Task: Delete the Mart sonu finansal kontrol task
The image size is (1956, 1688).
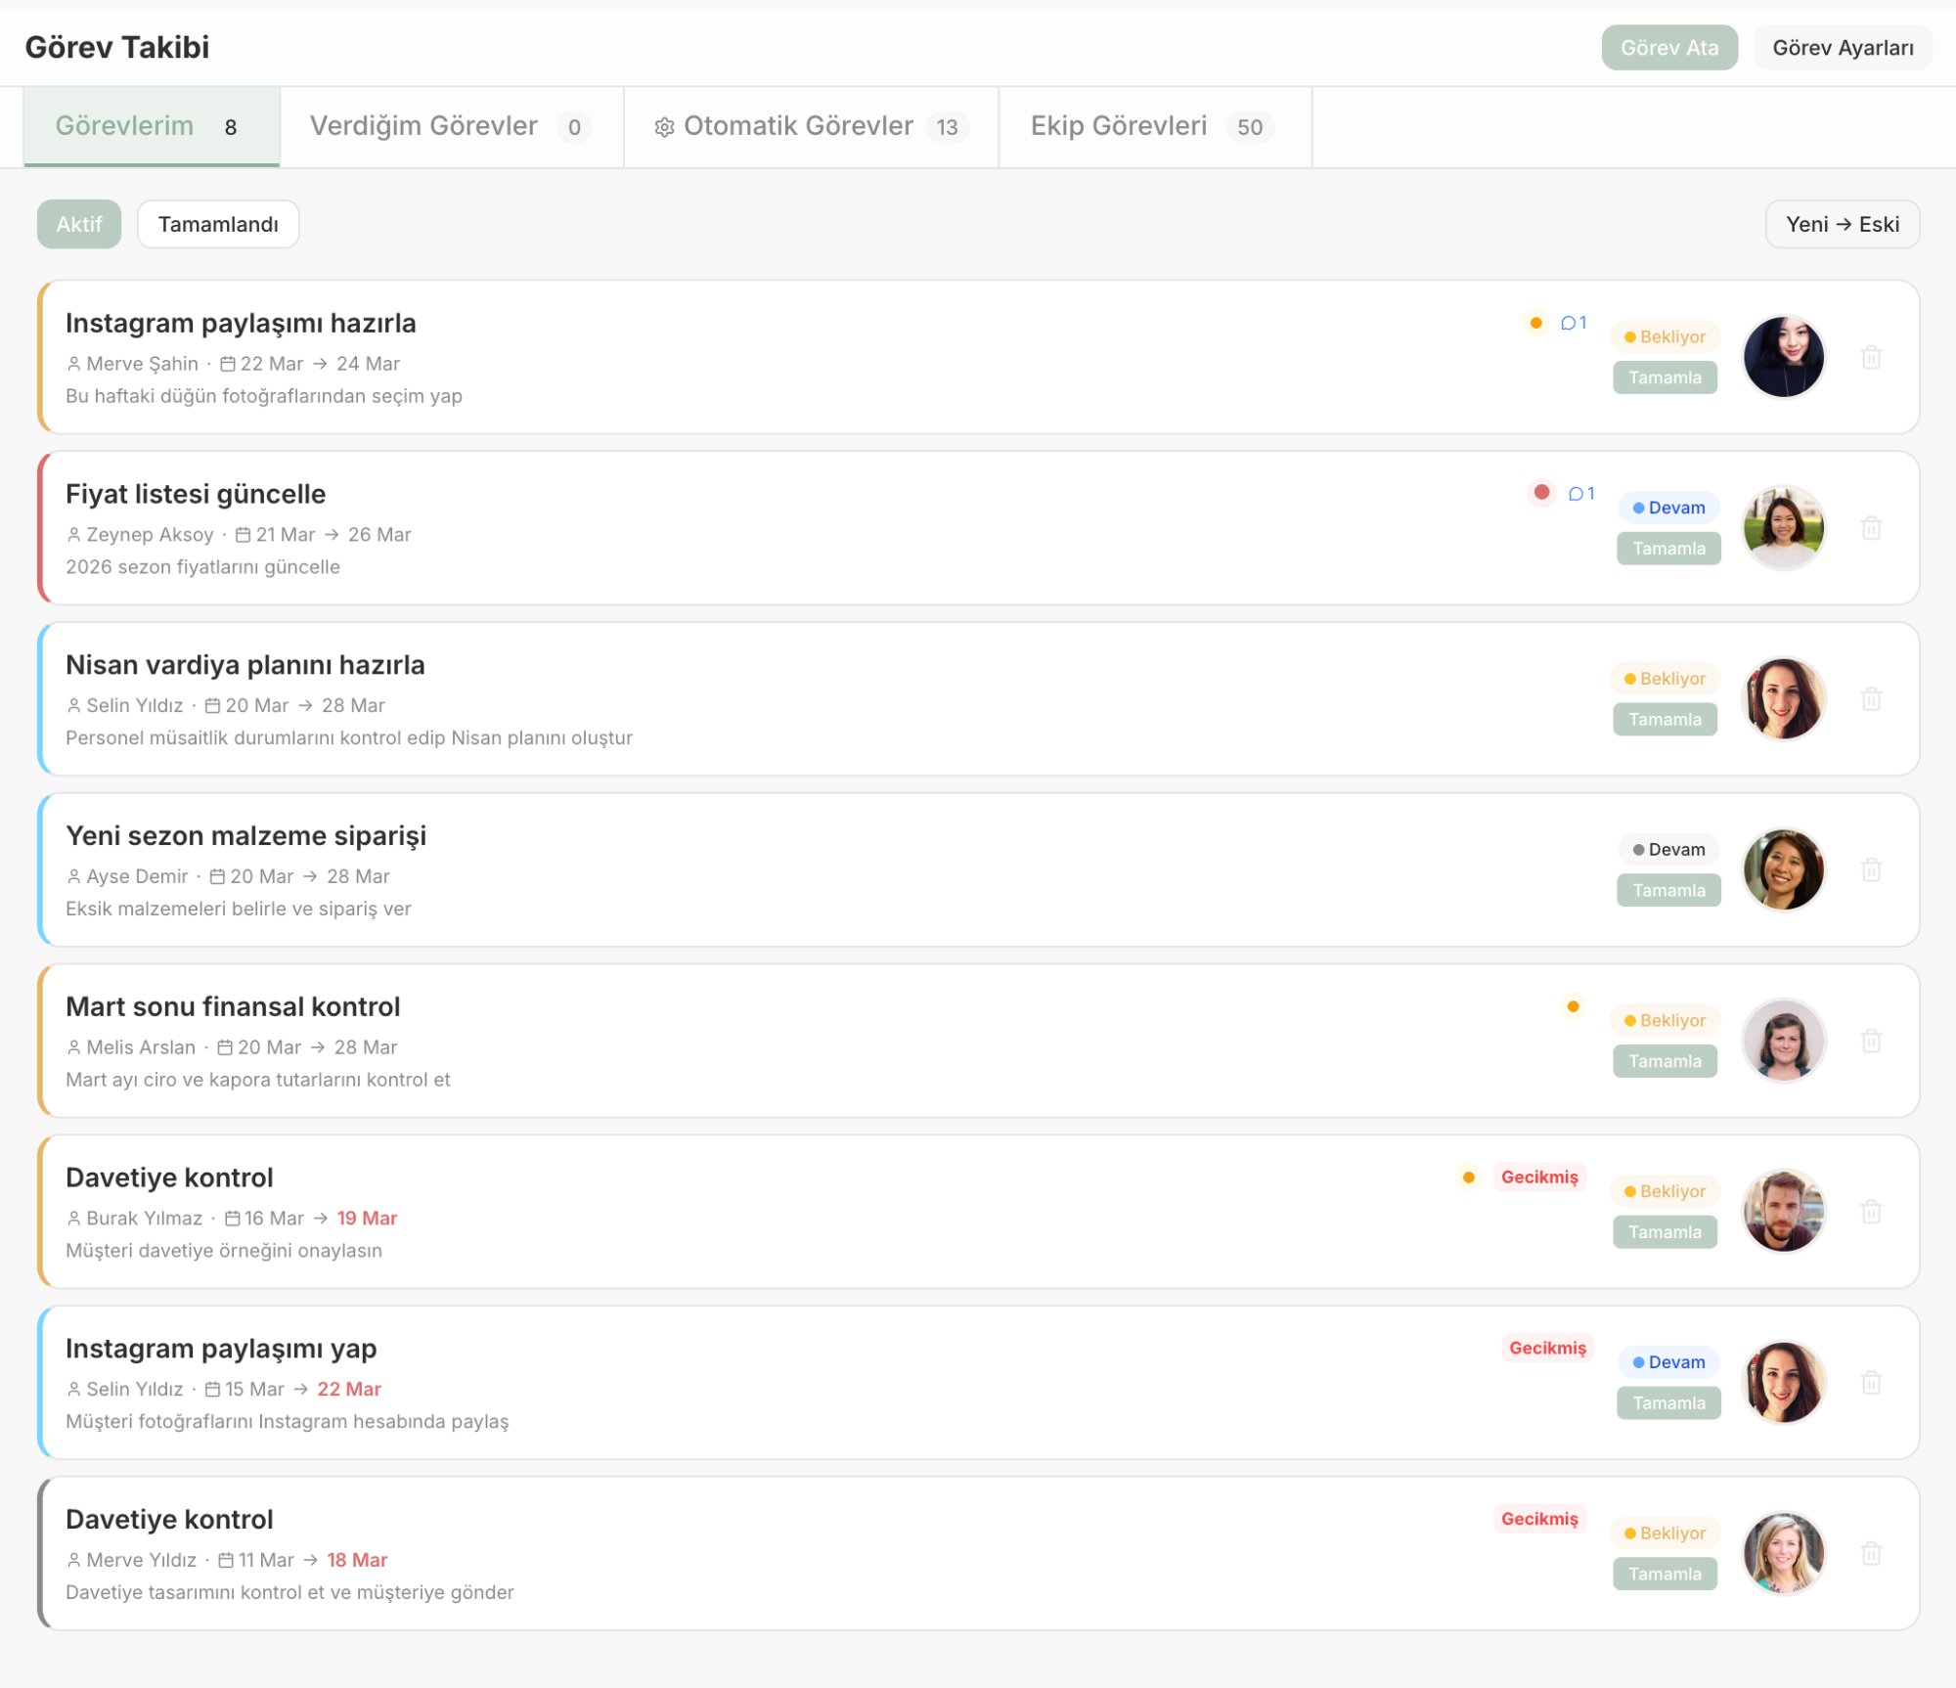Action: pyautogui.click(x=1870, y=1041)
